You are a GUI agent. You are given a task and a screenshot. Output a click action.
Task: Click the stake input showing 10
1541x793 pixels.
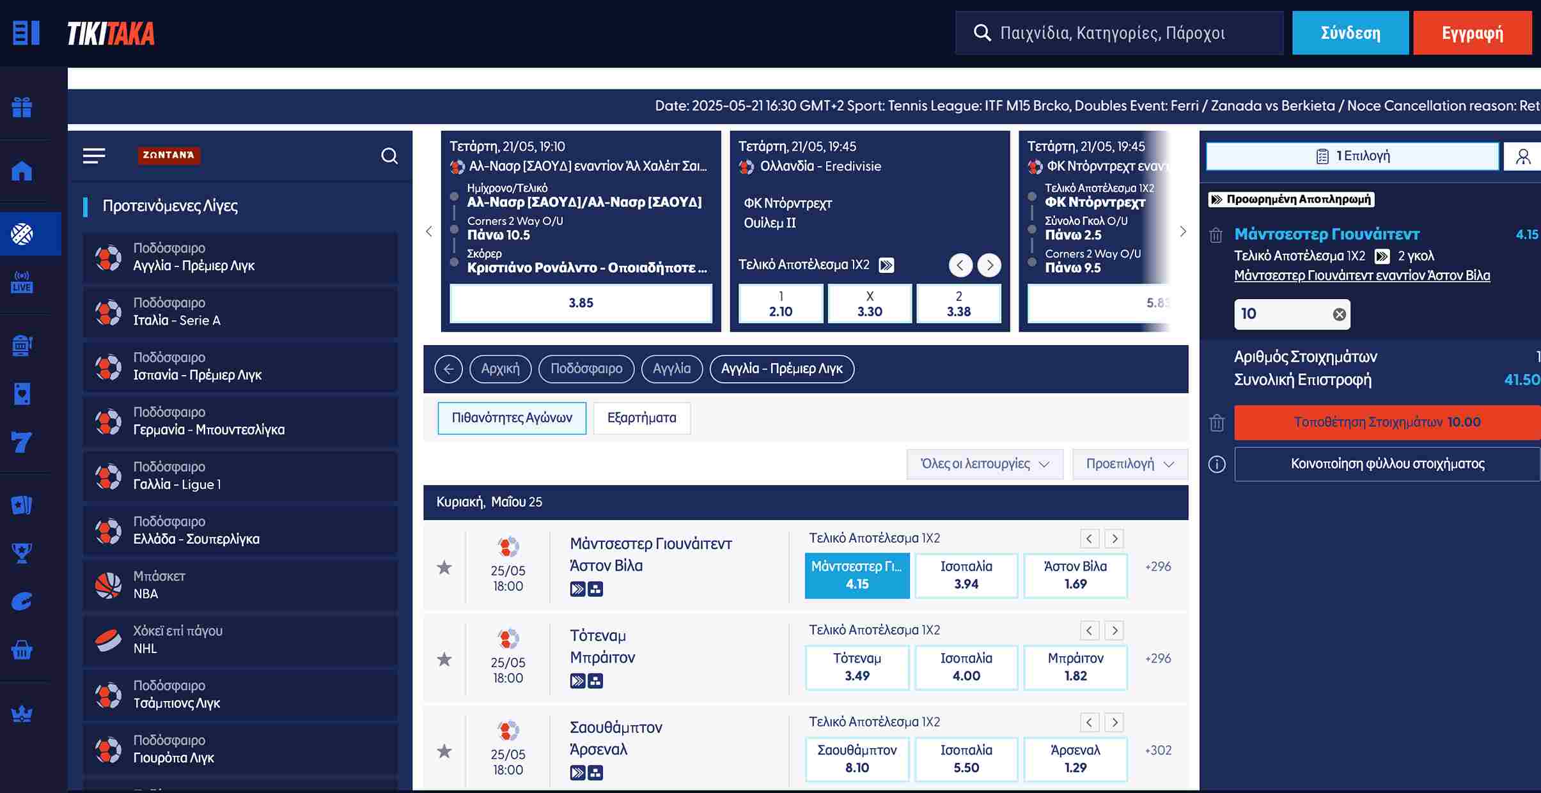[1292, 314]
